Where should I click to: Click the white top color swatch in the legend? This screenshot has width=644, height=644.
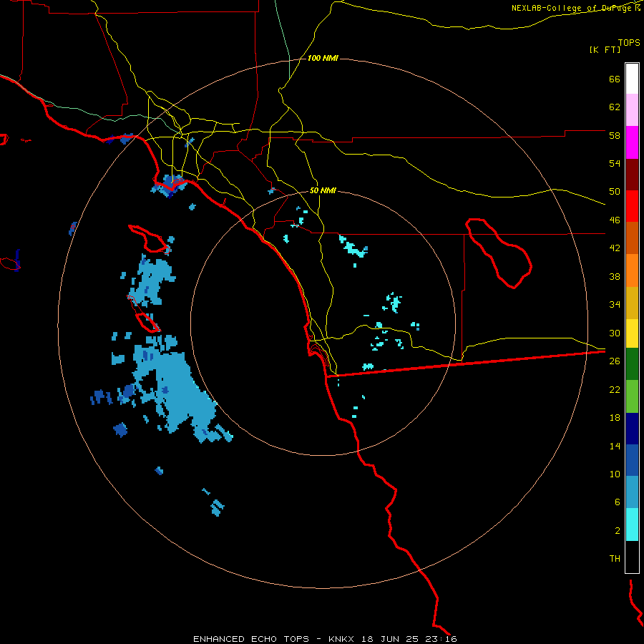tap(632, 79)
